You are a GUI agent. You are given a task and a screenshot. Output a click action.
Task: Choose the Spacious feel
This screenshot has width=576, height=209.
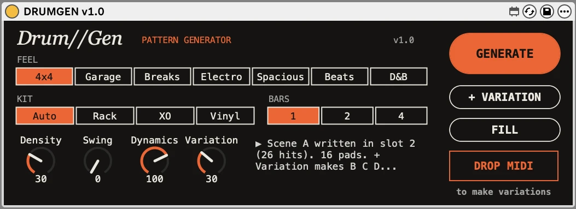pyautogui.click(x=280, y=76)
